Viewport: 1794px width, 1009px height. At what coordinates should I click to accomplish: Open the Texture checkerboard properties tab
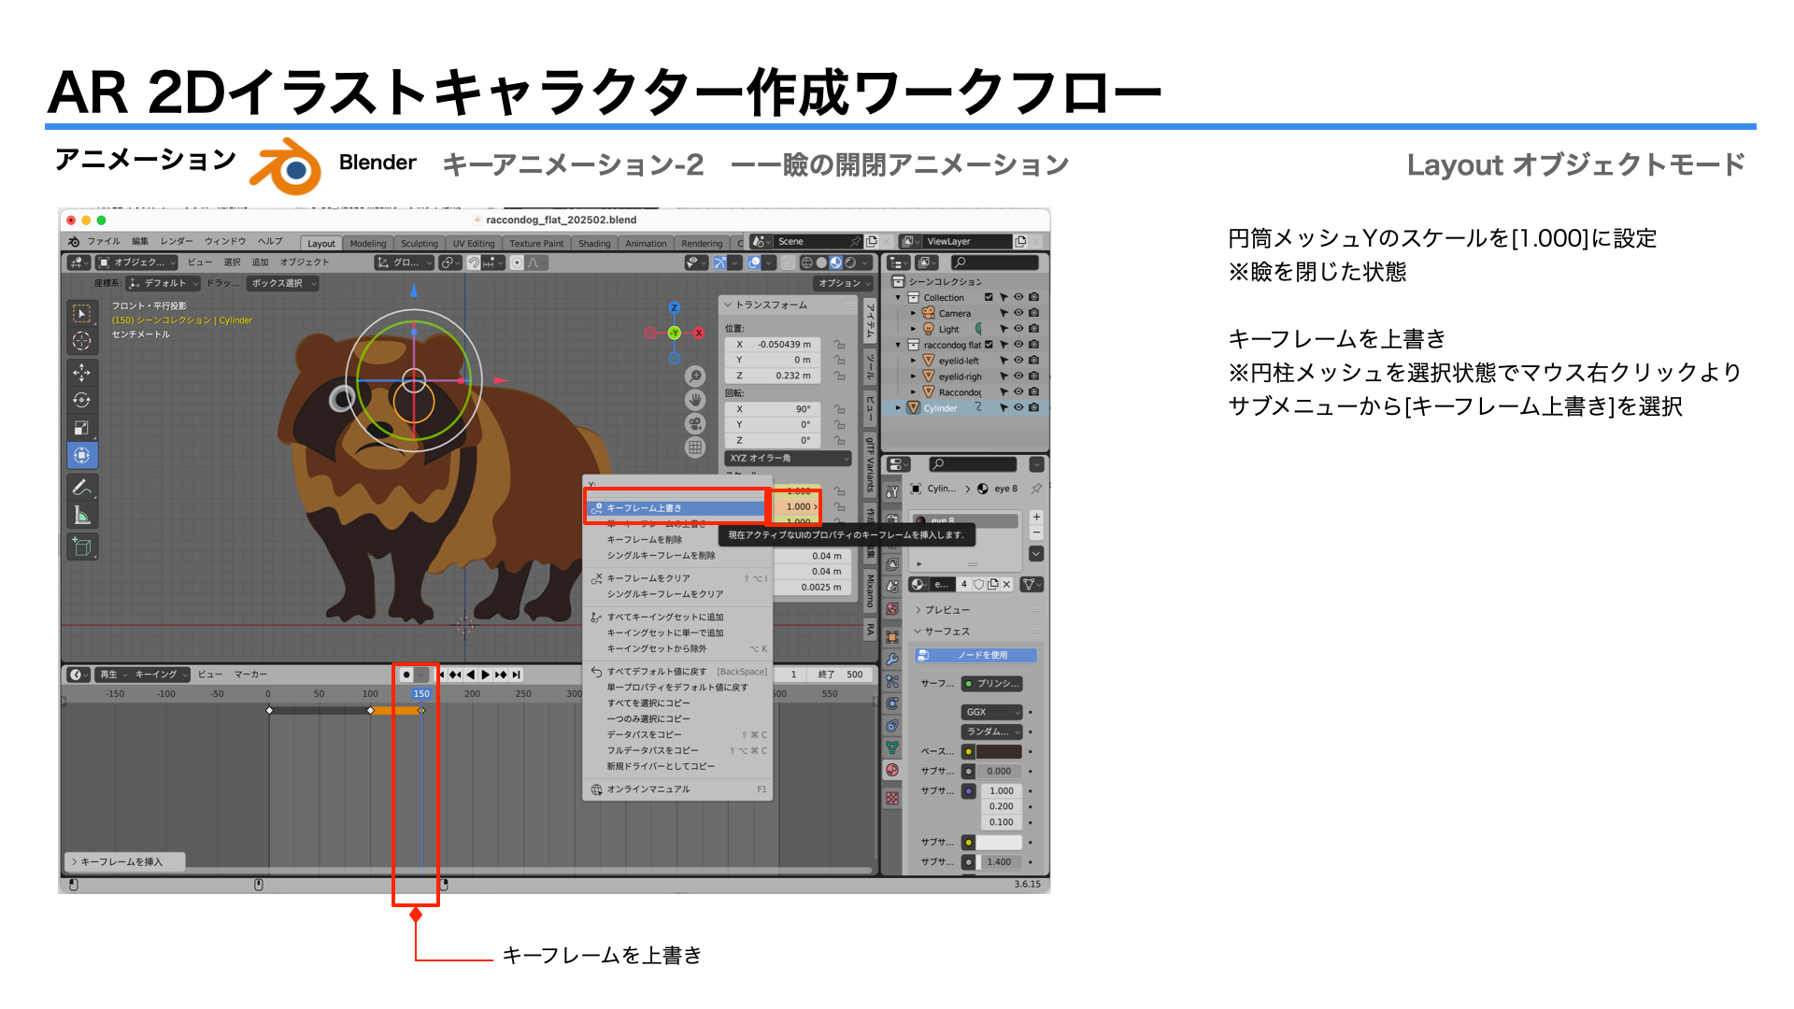[892, 799]
